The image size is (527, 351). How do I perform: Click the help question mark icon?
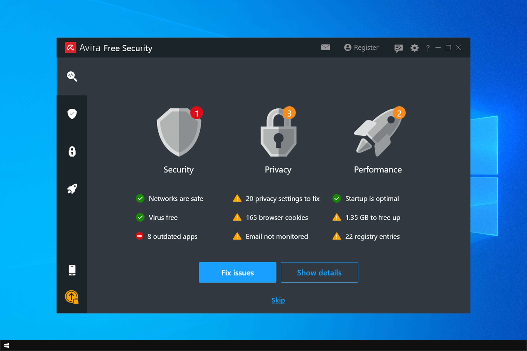tap(428, 48)
